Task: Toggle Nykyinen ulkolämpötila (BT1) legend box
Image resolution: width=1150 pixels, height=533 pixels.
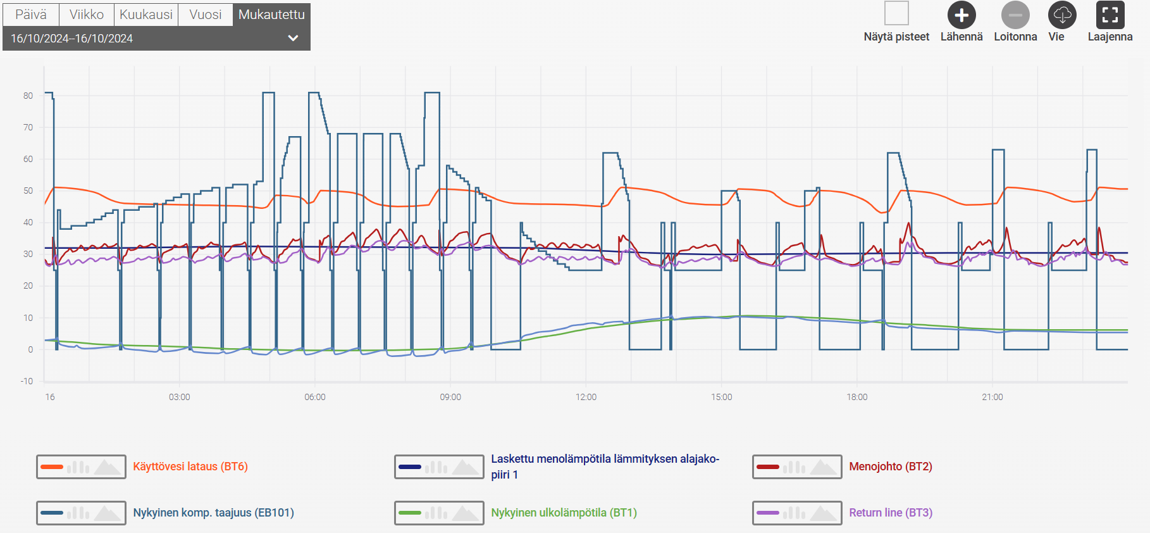Action: 439,513
